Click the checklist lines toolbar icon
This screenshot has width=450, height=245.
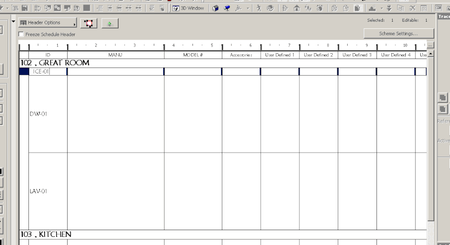tap(152, 8)
